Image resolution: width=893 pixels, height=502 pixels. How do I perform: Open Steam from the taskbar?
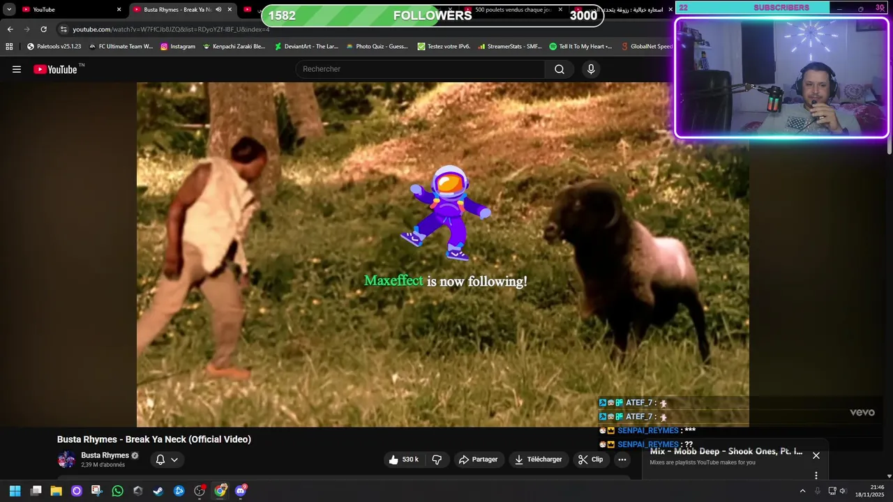[158, 491]
